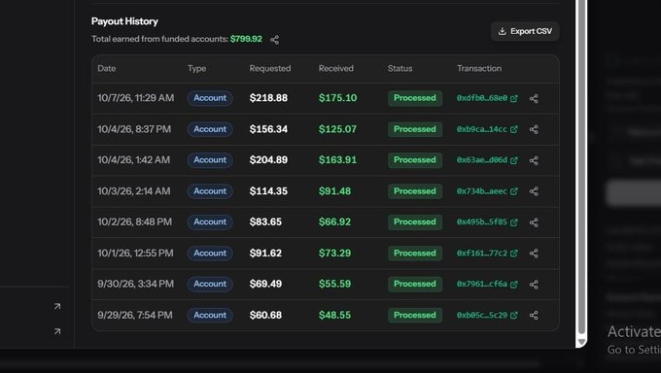Share the 10/1/26 12:55 PM payout row
661x373 pixels.
[x=534, y=254]
